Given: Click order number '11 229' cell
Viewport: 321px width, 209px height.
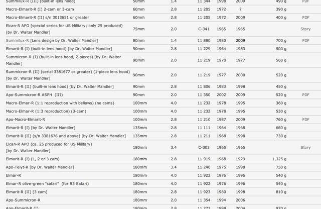Looking at the screenshot, I should pos(204,49).
